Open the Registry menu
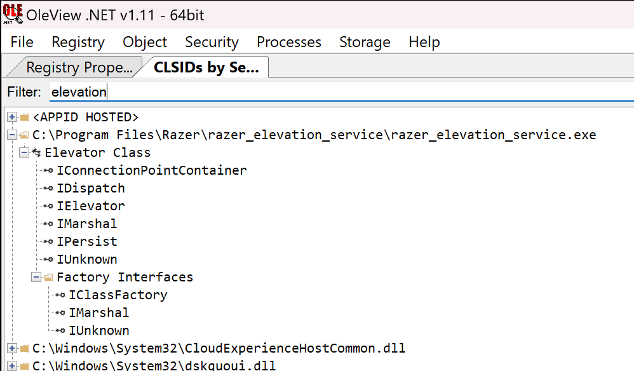The image size is (634, 371). 78,42
